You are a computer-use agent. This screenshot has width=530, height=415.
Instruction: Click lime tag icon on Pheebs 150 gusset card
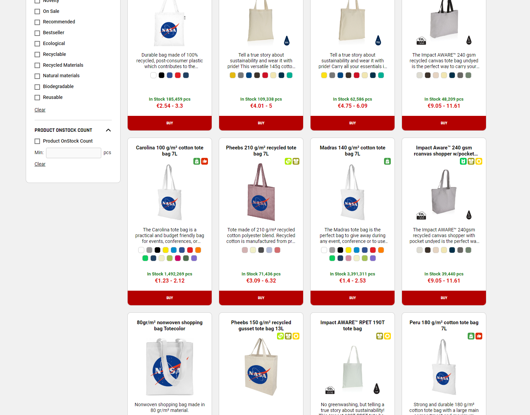[280, 336]
